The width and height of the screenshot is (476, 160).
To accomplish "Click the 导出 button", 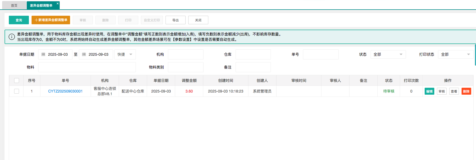I will (175, 20).
